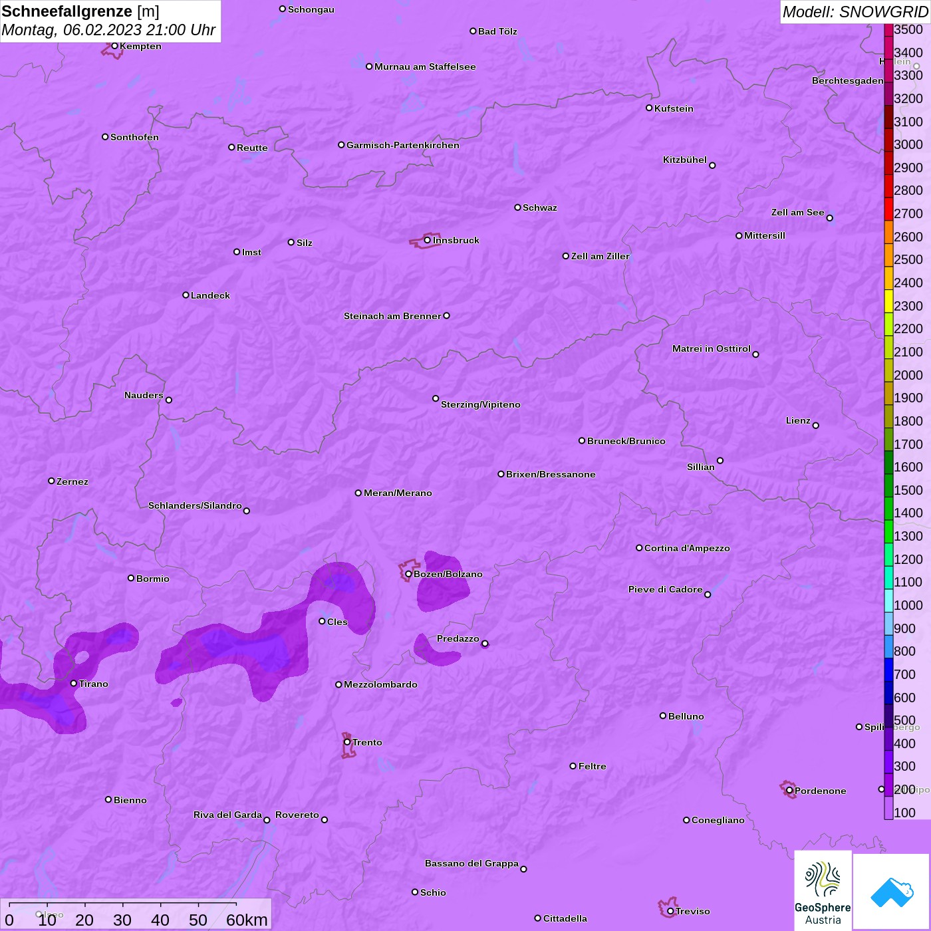Select the Zell am See marker dot

[x=829, y=218]
